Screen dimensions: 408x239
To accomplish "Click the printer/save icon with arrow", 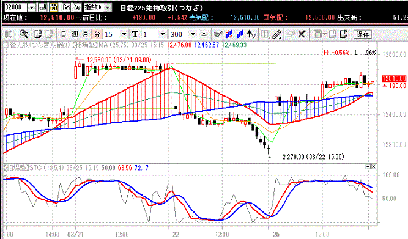I will click(x=320, y=34).
